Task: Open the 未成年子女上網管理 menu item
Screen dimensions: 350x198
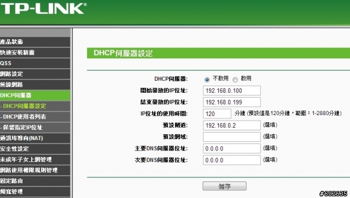Action: 35,159
